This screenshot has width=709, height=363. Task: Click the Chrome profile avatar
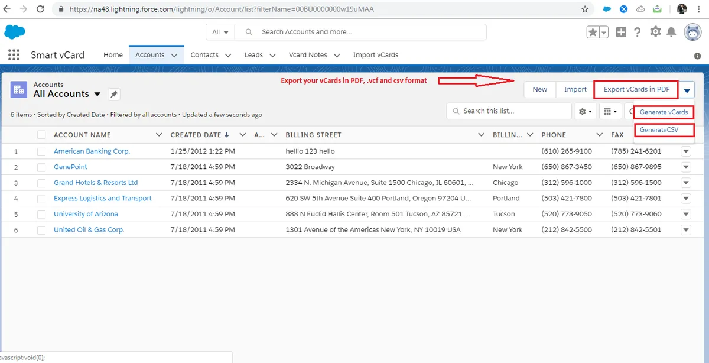tap(682, 9)
